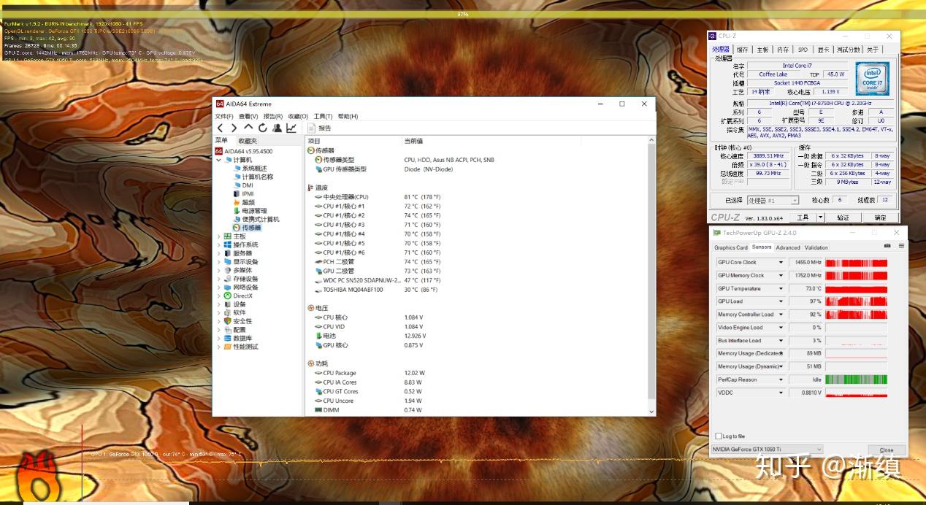Refresh the AIDA64 sensor page

263,128
